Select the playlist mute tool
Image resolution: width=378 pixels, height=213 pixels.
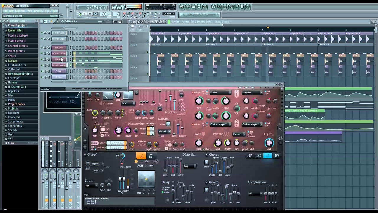[x=149, y=22]
